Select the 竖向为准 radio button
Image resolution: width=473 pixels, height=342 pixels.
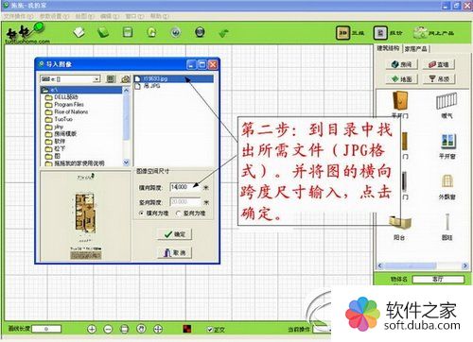click(x=178, y=214)
